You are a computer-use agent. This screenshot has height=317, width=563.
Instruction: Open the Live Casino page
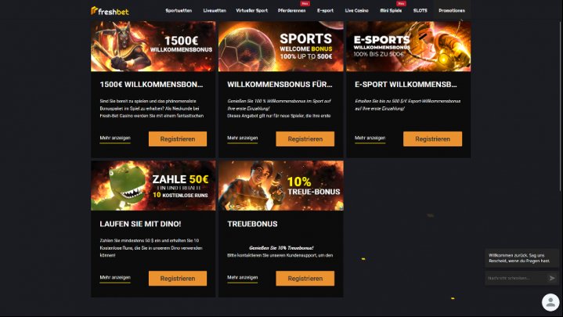(x=356, y=10)
